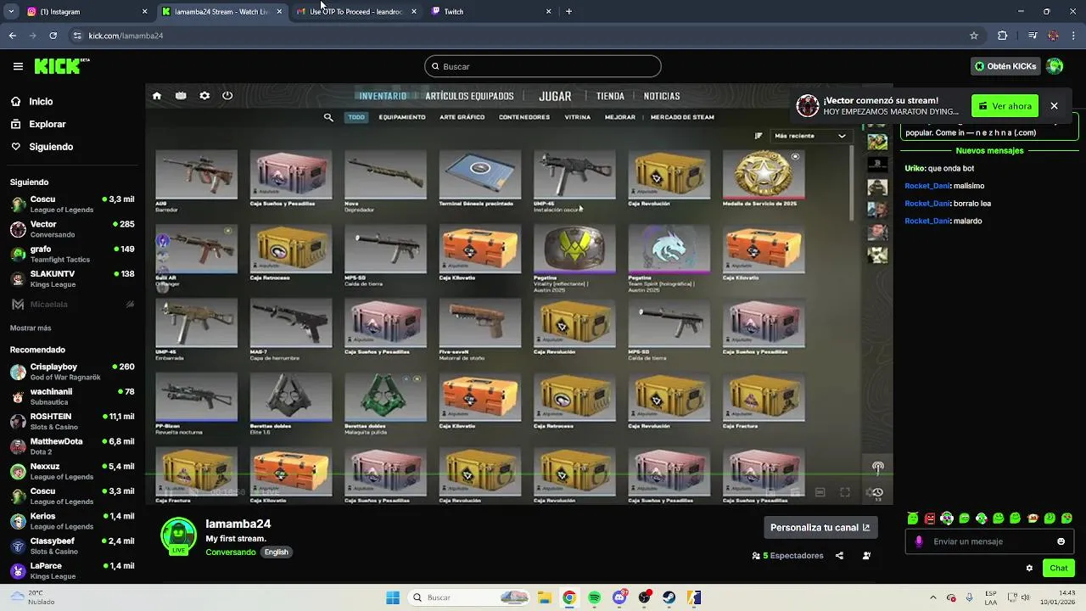
Task: Select the INVENTARIO game menu tab
Action: (383, 96)
